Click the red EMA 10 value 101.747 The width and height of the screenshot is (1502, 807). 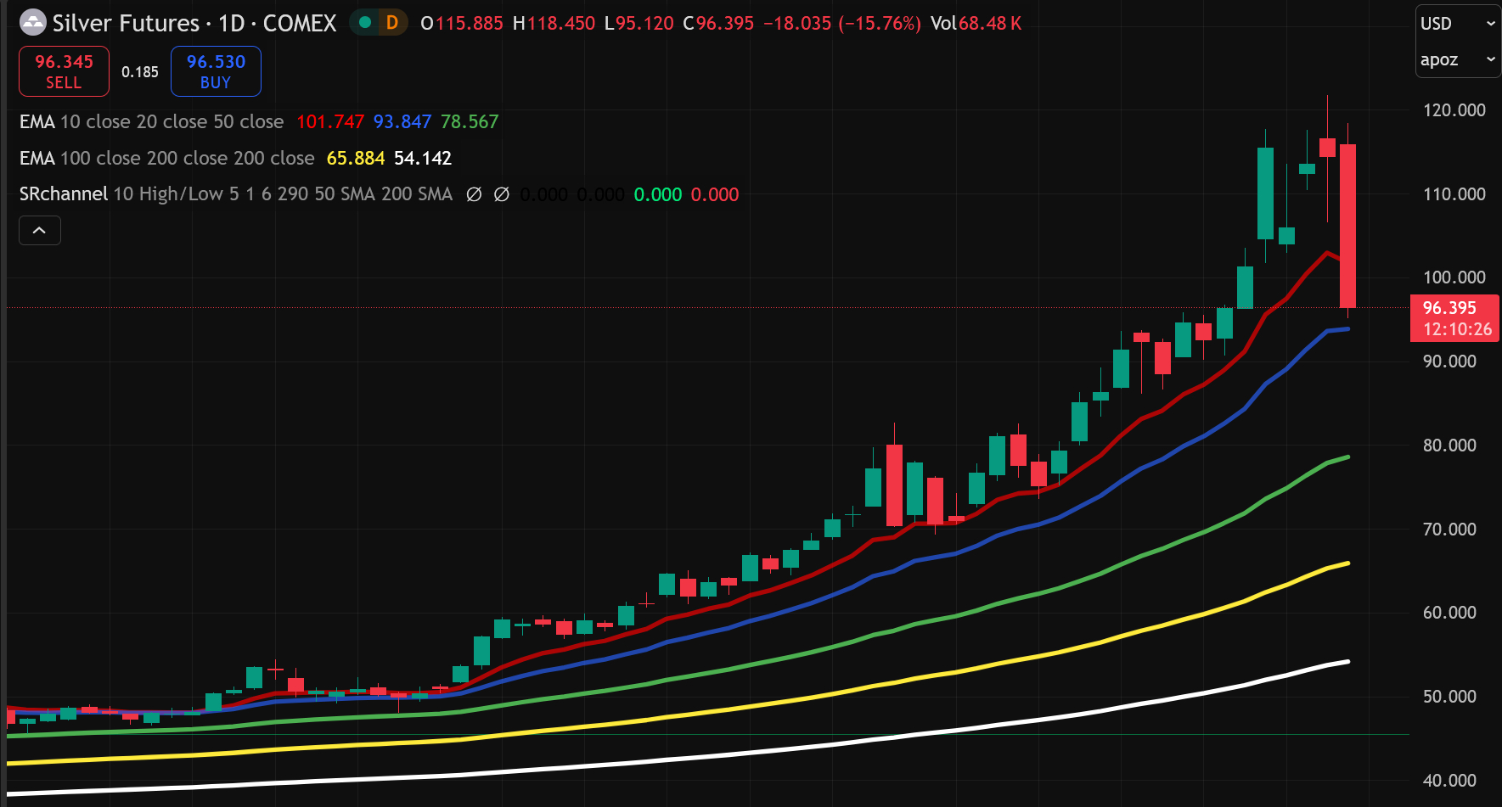tap(329, 122)
